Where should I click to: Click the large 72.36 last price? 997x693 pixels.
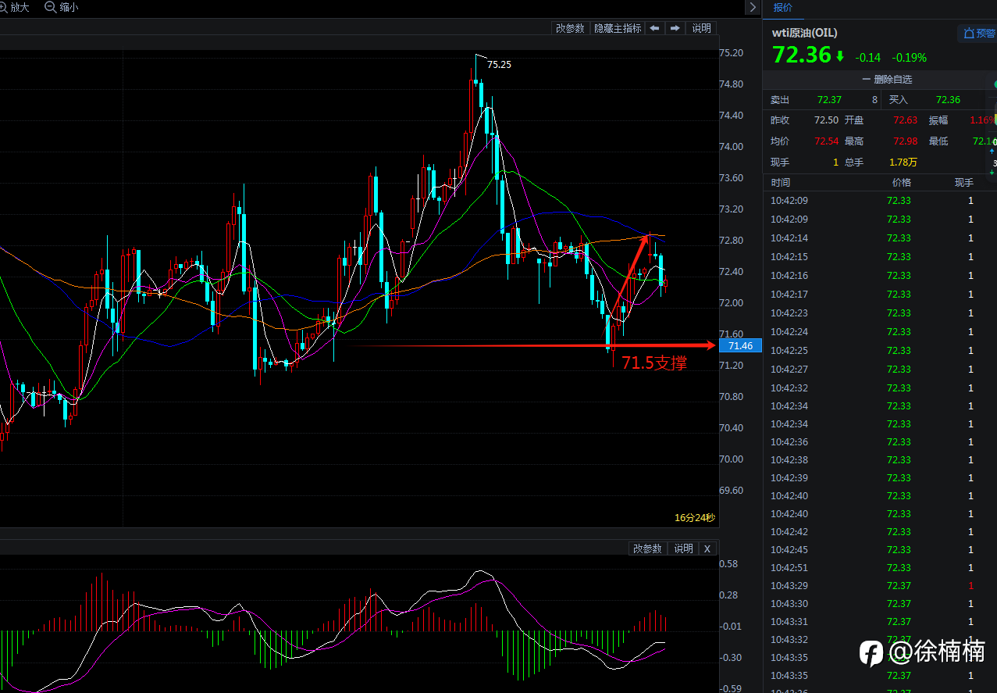pos(801,55)
